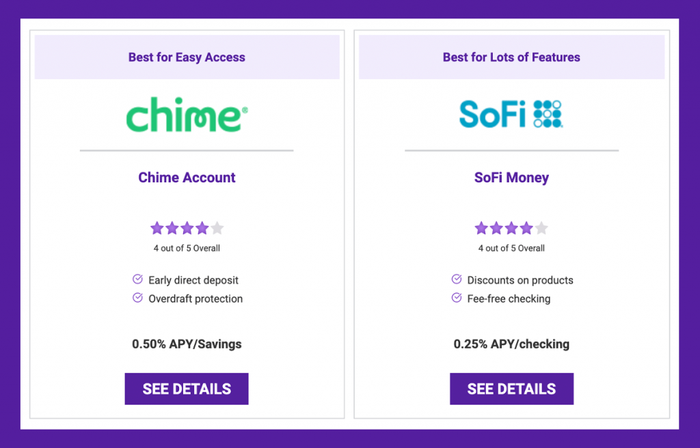
Task: Click the grey fifth star under SoFi Money
Action: (x=541, y=228)
